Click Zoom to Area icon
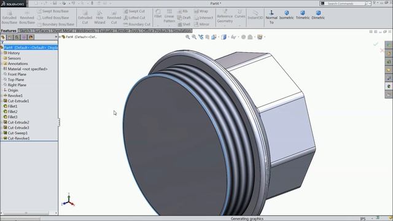Viewport: 393px width, 221px height. pos(194,37)
